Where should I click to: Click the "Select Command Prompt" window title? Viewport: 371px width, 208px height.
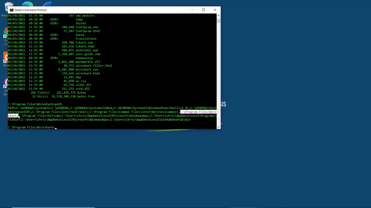point(30,10)
